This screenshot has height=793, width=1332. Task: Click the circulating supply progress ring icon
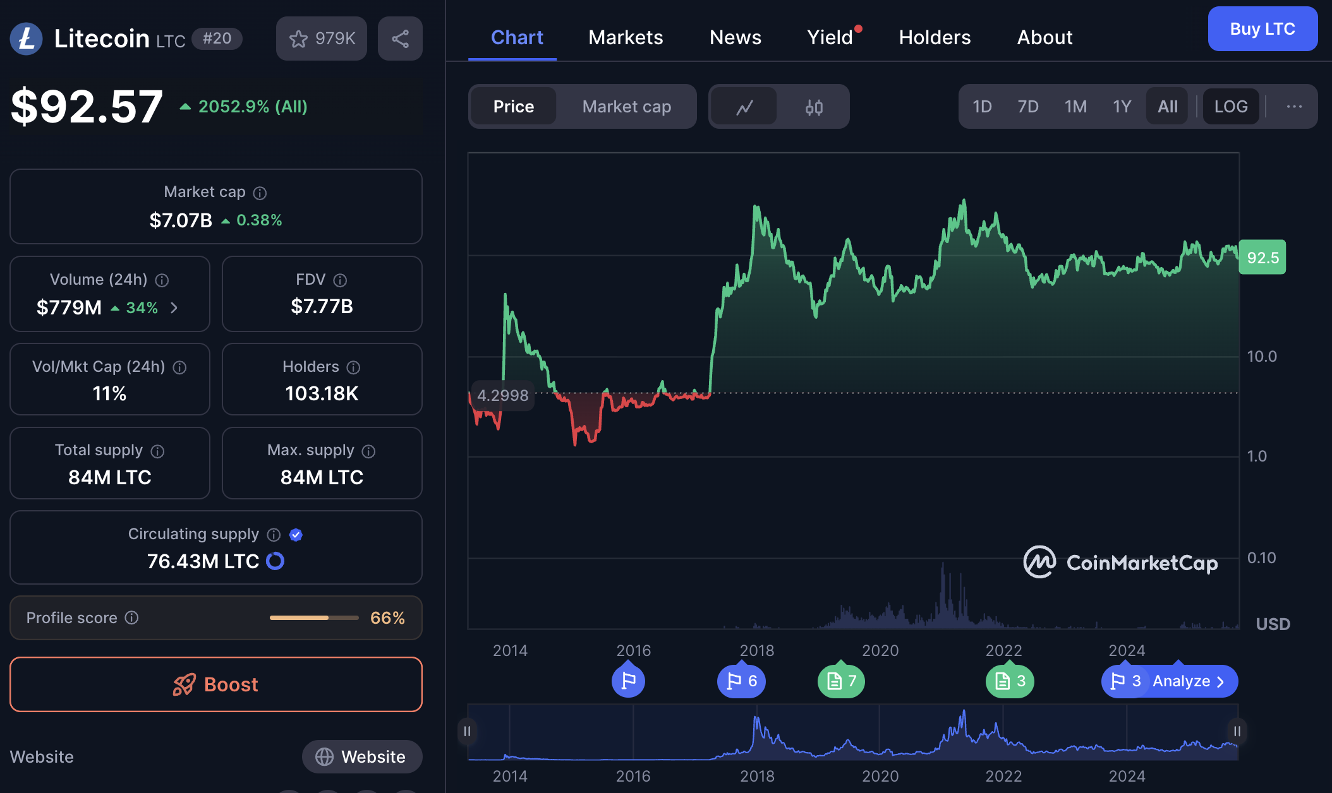pos(275,561)
